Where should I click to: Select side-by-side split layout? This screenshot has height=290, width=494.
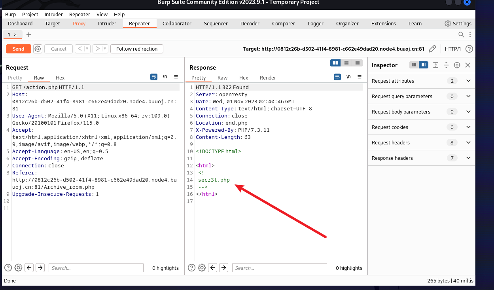[335, 63]
